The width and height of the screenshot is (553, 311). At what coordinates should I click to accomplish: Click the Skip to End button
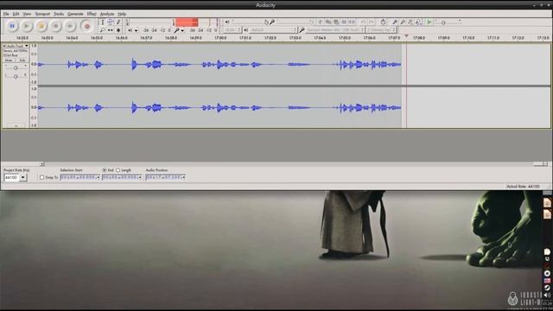(x=70, y=26)
